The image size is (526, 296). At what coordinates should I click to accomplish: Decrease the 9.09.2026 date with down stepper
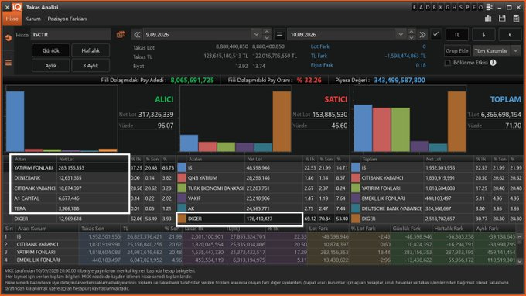[267, 37]
